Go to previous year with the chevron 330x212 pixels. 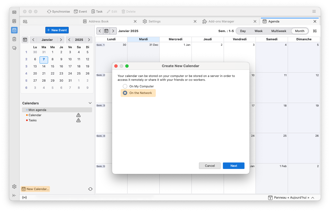[69, 39]
